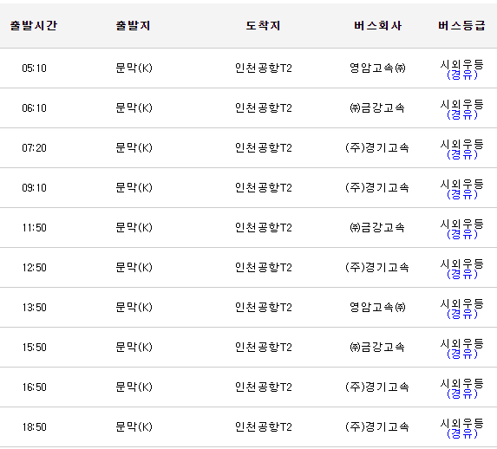Click (주)경기고속 in the 16:50 row
Image resolution: width=497 pixels, height=449 pixels.
pos(377,387)
